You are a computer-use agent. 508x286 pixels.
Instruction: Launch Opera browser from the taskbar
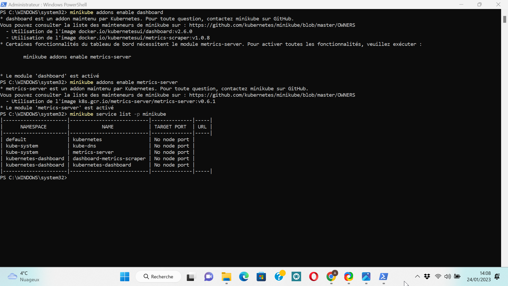point(314,277)
